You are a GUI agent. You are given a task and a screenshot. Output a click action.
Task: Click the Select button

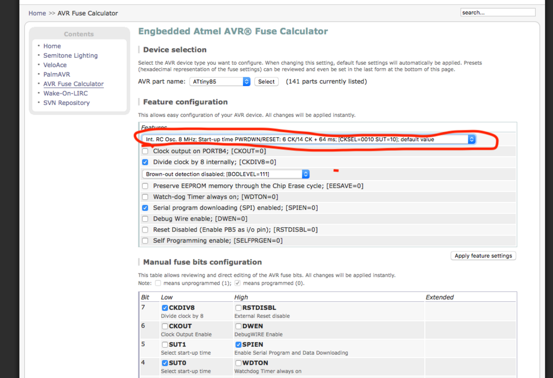pyautogui.click(x=266, y=82)
